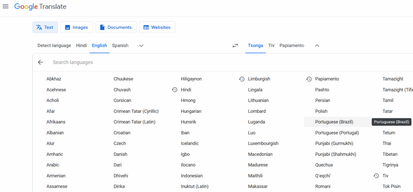
Task: Click the history icon beside Limburgish
Action: (x=242, y=79)
